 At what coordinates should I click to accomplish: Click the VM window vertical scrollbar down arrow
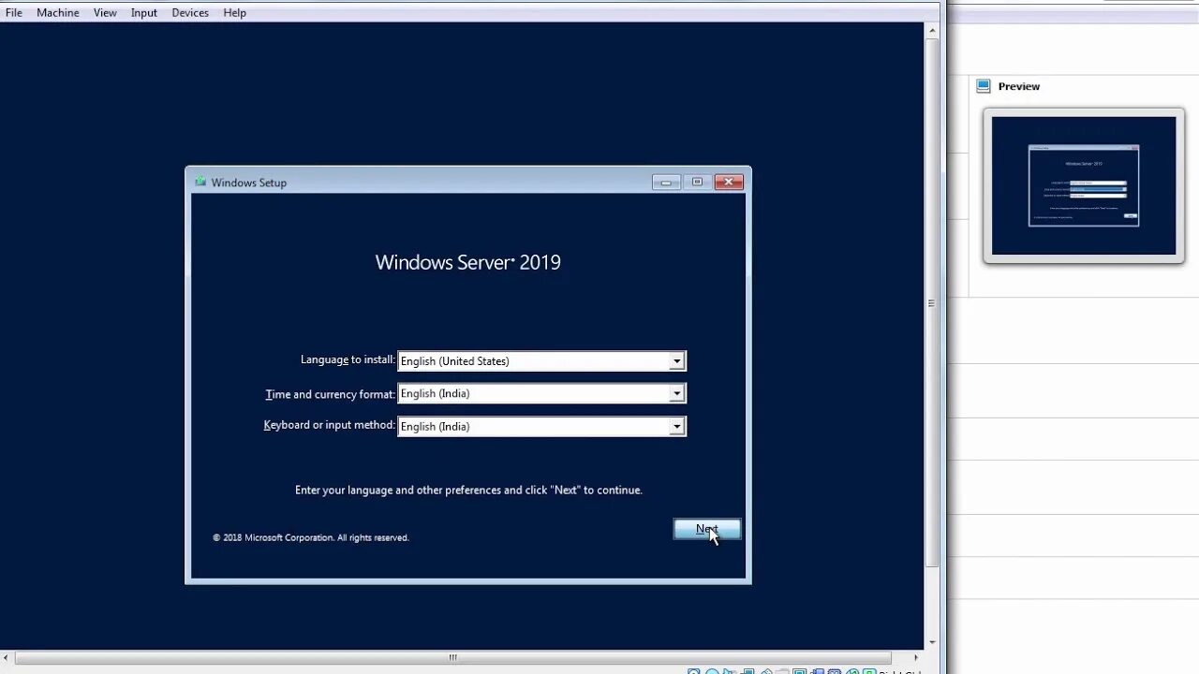click(x=932, y=642)
